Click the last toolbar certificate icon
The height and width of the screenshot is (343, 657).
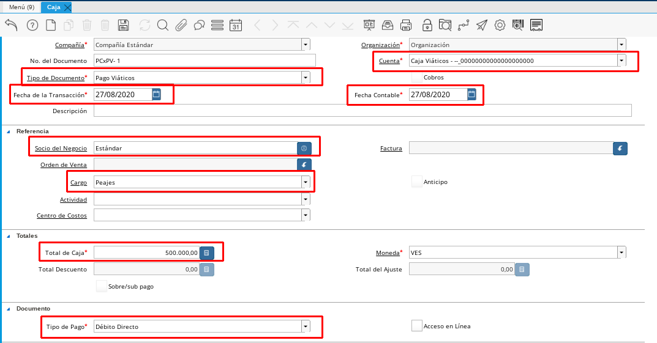[x=536, y=25]
